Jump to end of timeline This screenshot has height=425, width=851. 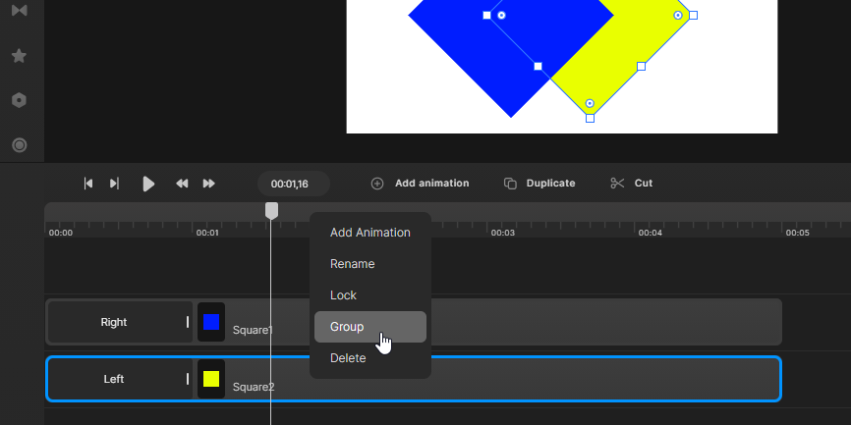(114, 184)
